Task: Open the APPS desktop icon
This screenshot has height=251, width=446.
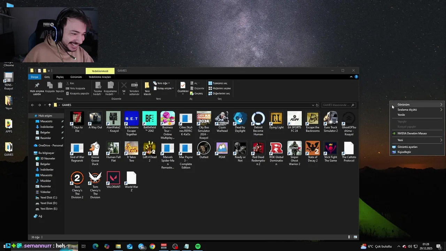Action: pos(9,126)
